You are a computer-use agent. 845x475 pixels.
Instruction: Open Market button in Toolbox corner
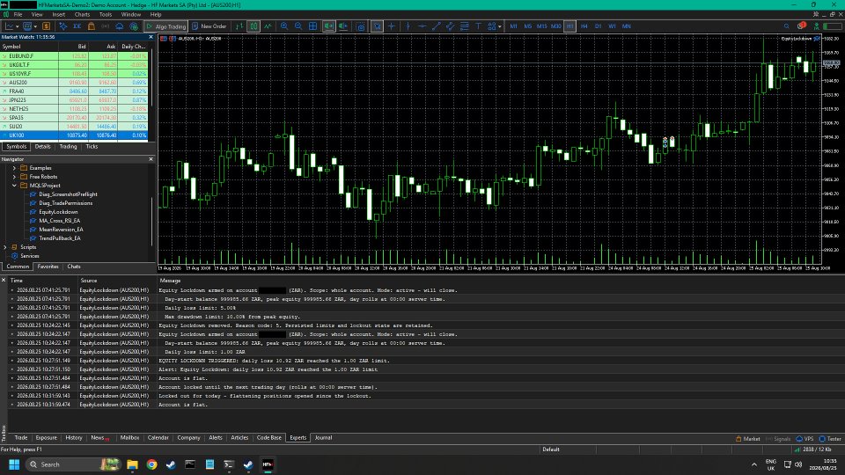coord(748,439)
